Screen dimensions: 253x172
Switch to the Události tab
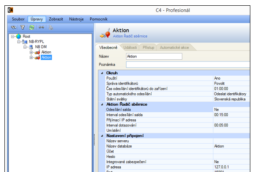point(130,47)
